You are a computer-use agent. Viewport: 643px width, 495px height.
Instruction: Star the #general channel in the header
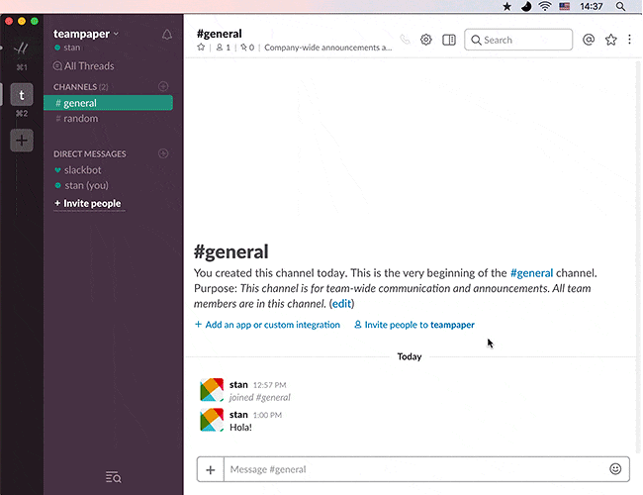coord(201,48)
